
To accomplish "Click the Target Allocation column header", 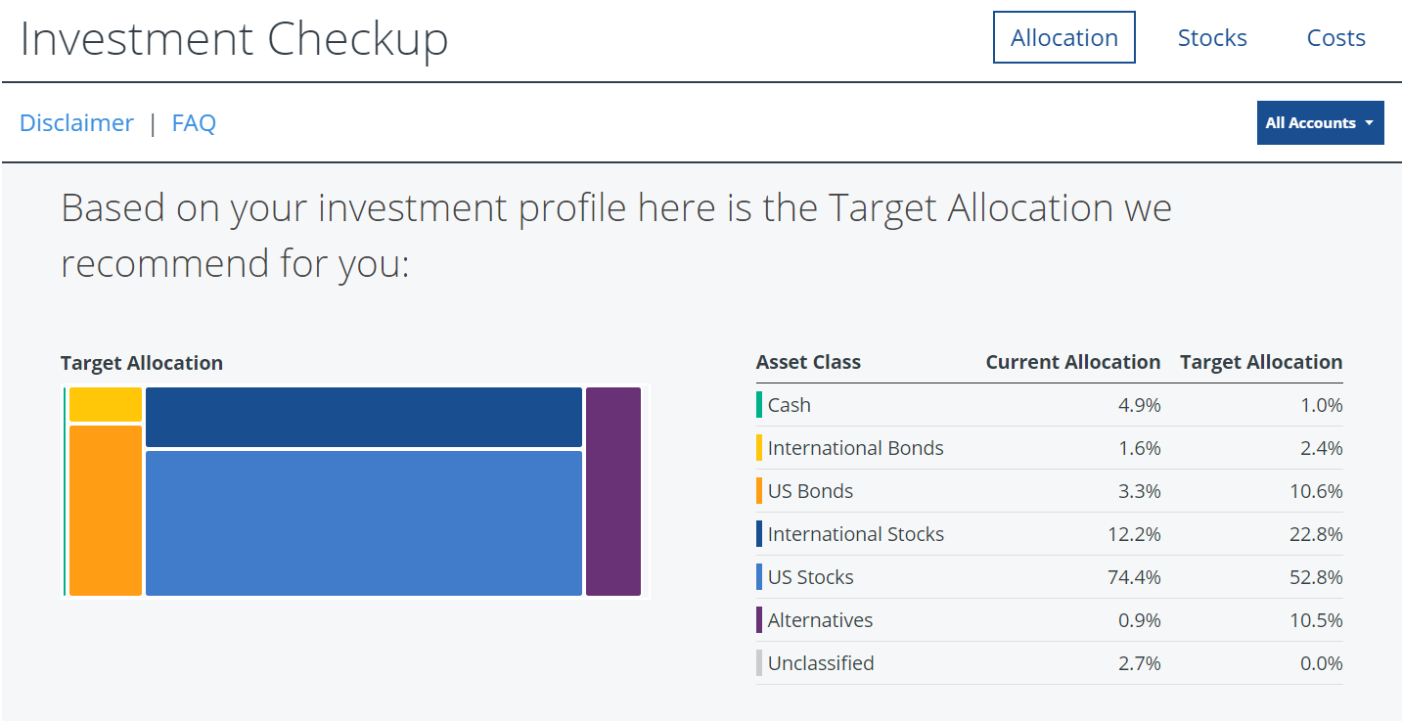I will coord(1261,362).
